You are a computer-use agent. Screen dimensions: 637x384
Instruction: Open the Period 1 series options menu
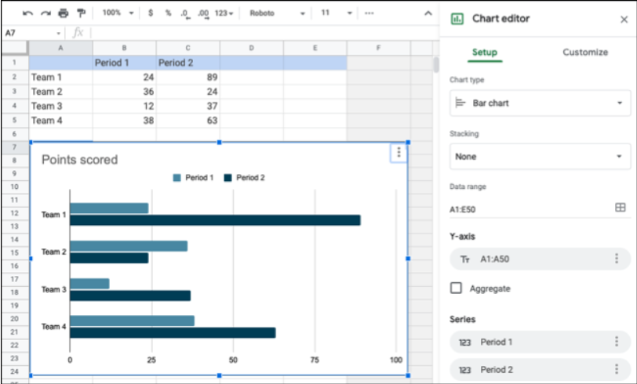point(617,342)
